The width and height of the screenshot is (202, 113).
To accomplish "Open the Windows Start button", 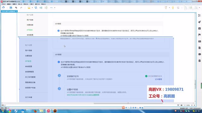I will pyautogui.click(x=3, y=111).
